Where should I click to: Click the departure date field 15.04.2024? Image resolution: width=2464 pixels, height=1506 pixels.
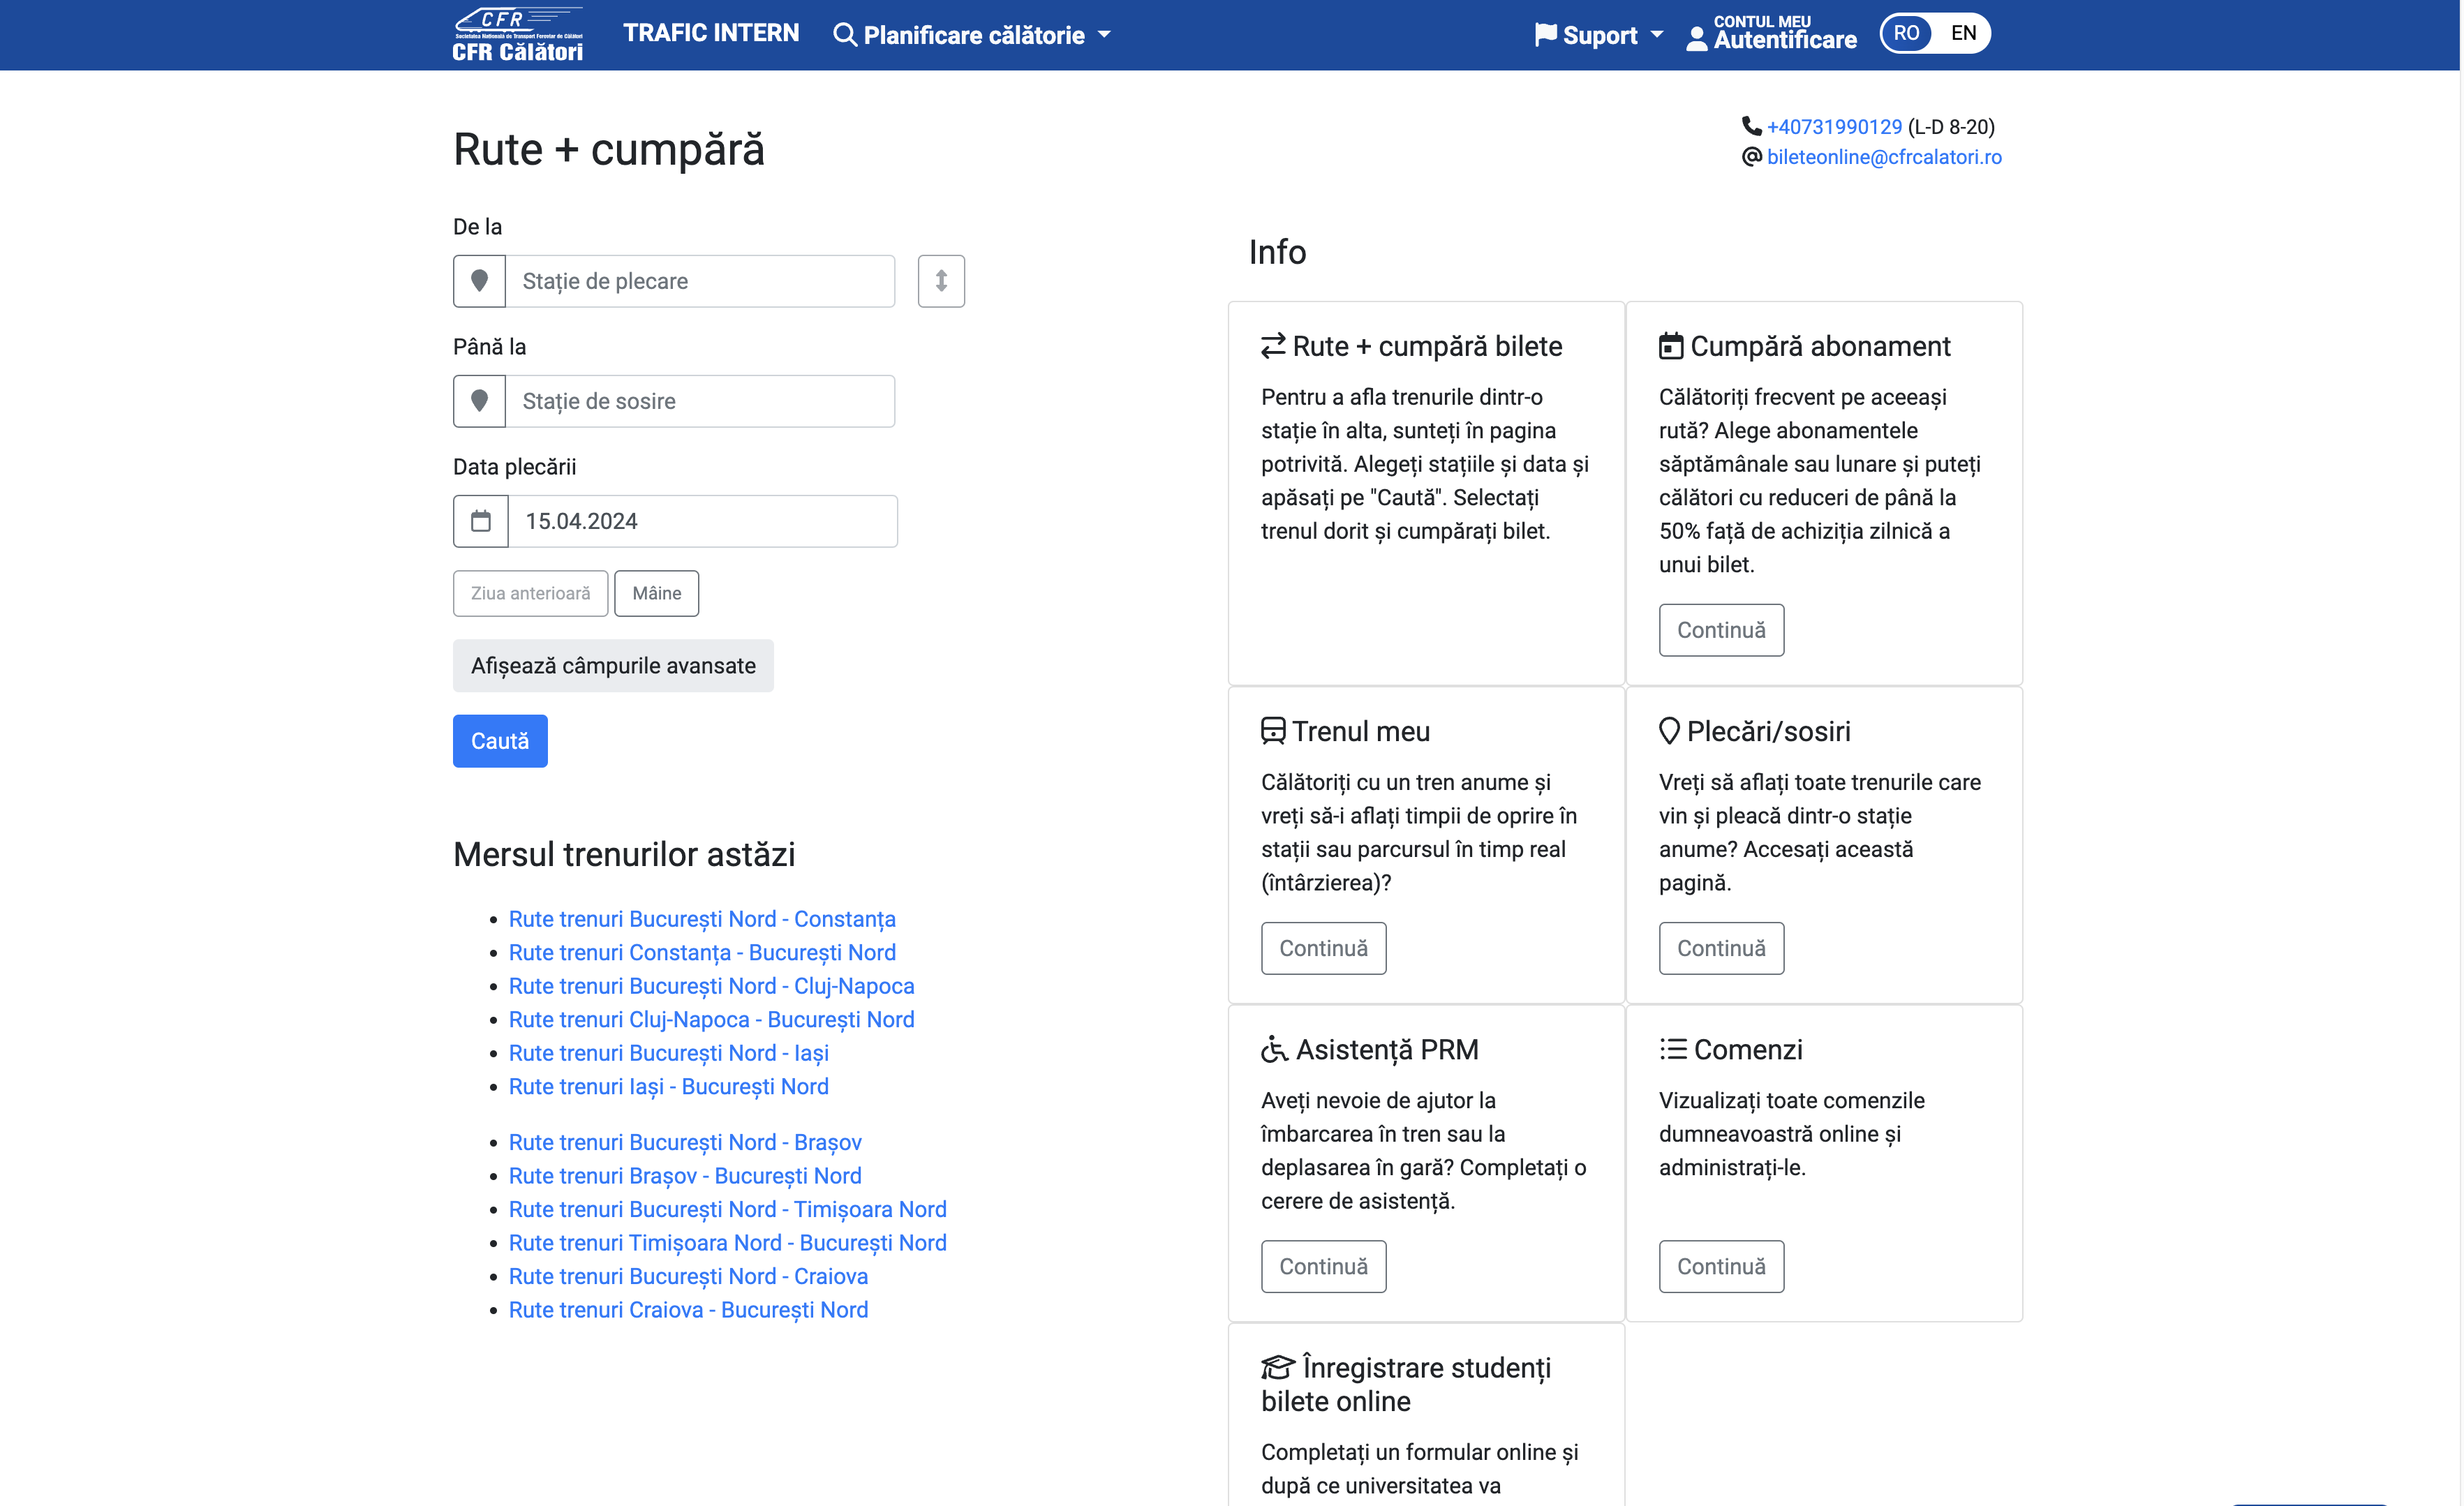click(703, 521)
